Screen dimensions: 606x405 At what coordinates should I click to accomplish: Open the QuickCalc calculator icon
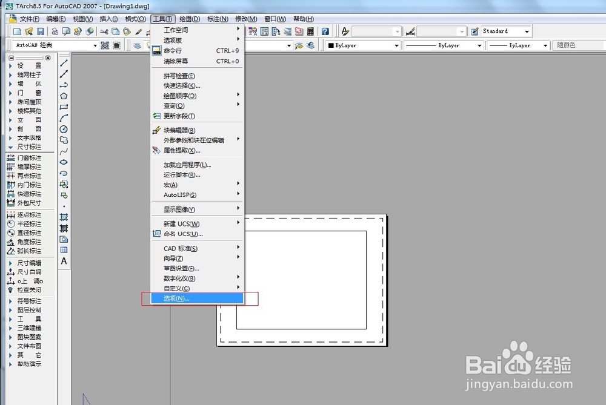click(x=310, y=31)
